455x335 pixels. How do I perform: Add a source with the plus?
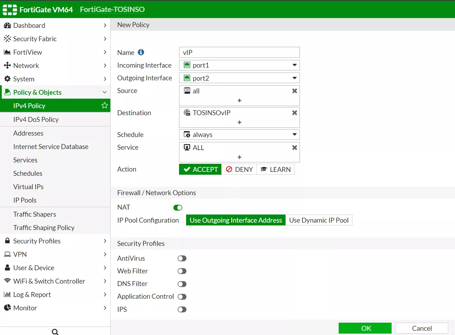coord(239,100)
